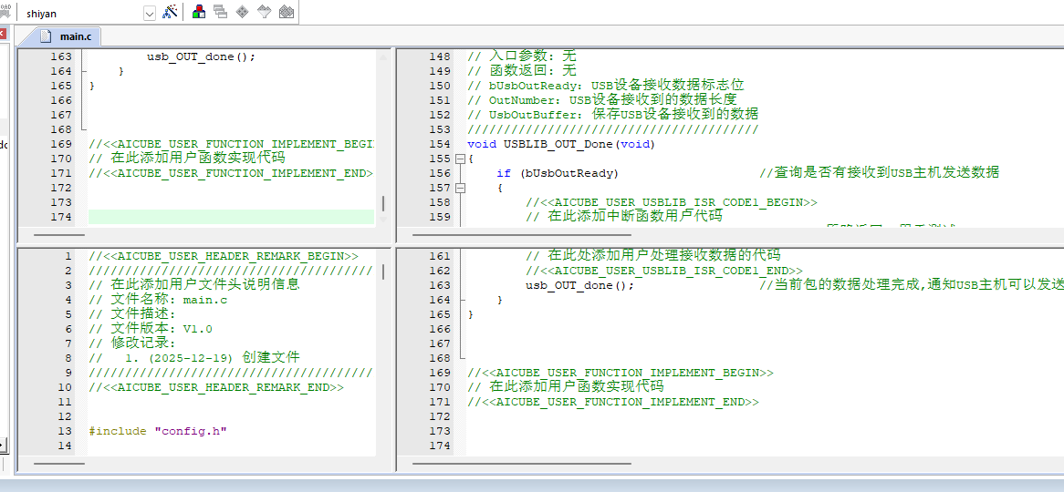Image resolution: width=1064 pixels, height=492 pixels.
Task: Collapse the if-block fold at line 157
Action: pos(459,188)
